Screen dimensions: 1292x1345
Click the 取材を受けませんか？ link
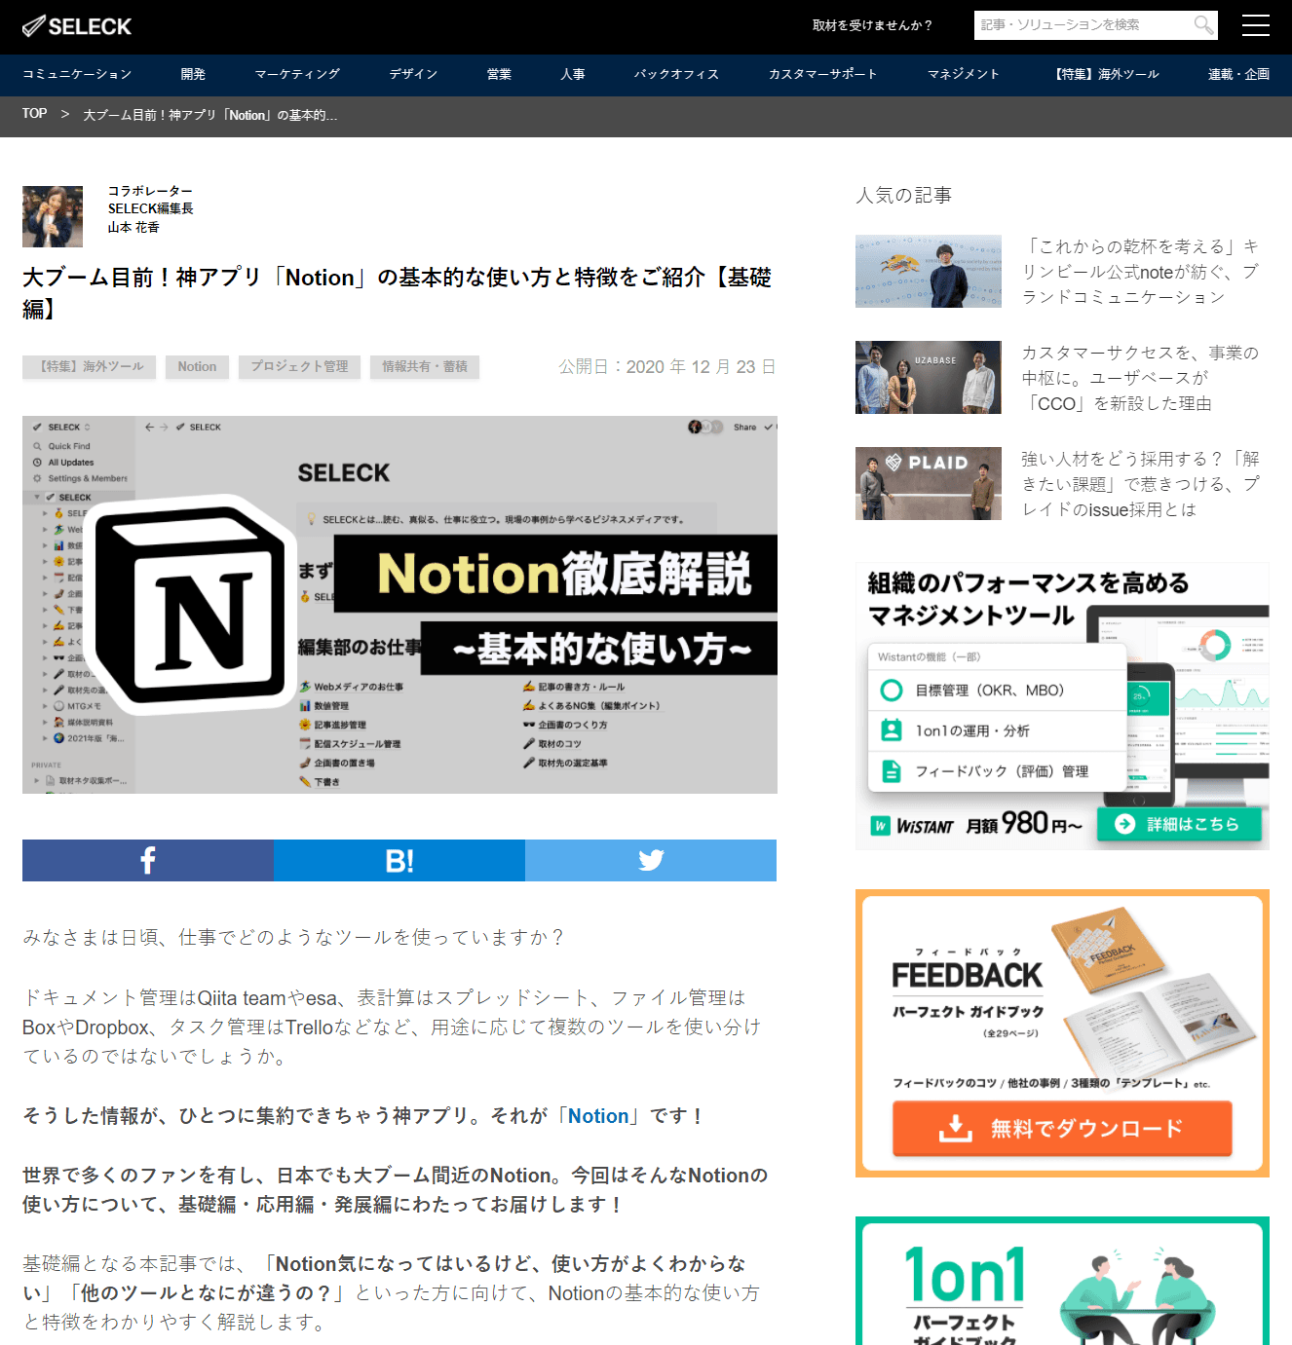(x=872, y=25)
